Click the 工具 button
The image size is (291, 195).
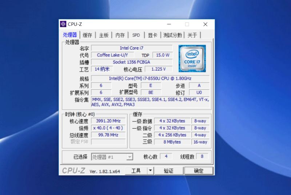(136, 171)
